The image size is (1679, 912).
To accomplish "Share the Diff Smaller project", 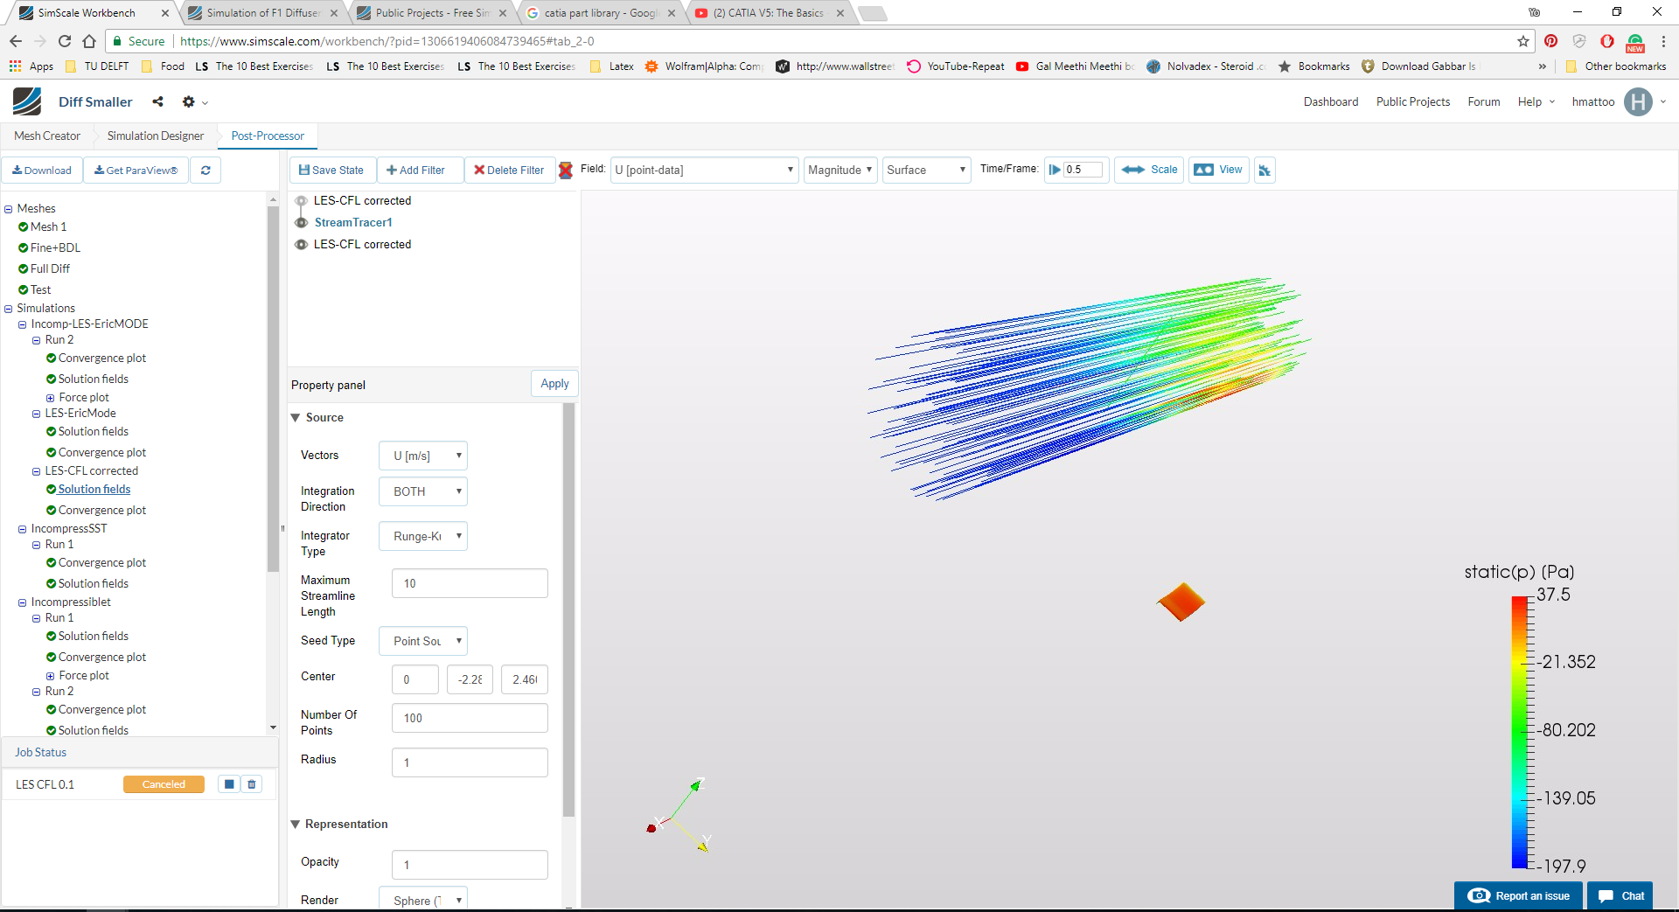I will coord(157,101).
